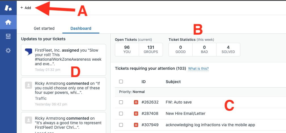Open the New Hire Email/Letter ticket

coord(186,113)
